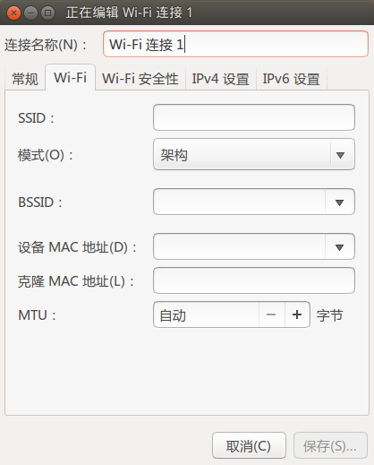Click the 取消(C) button
The height and width of the screenshot is (465, 374).
click(x=249, y=446)
